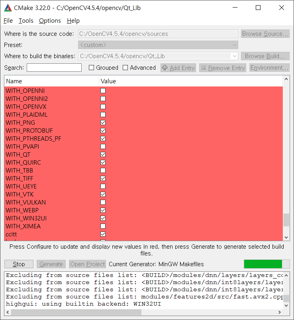Click the Remove Entry button
Image resolution: width=294 pixels, height=320 pixels.
[x=223, y=68]
